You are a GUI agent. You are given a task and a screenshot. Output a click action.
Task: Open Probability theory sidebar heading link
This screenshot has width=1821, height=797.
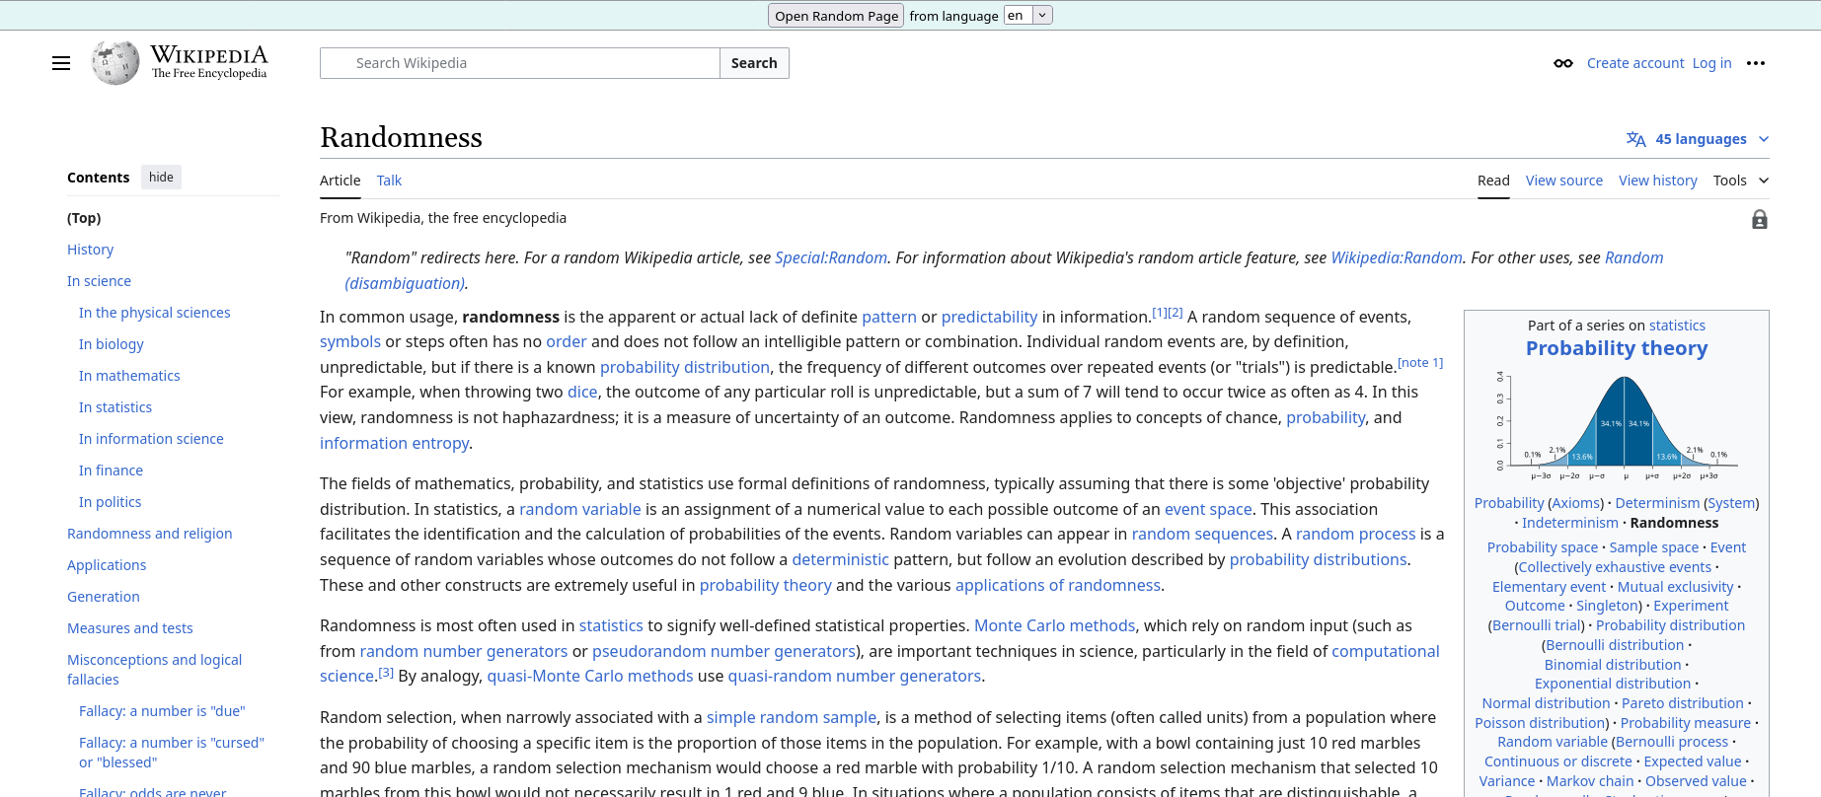tap(1617, 348)
